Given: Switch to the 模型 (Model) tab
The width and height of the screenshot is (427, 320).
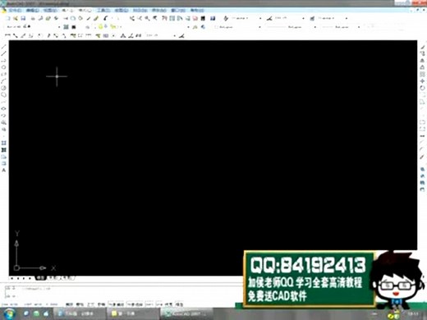Looking at the screenshot, I should pyautogui.click(x=40, y=278).
